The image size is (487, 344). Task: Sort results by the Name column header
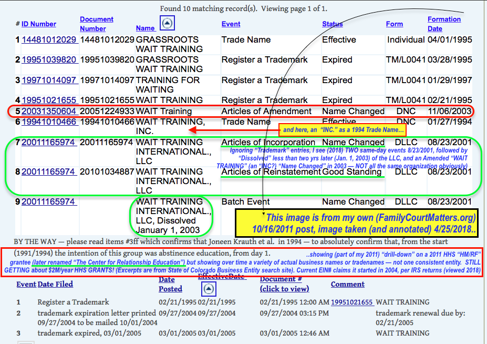pyautogui.click(x=145, y=28)
